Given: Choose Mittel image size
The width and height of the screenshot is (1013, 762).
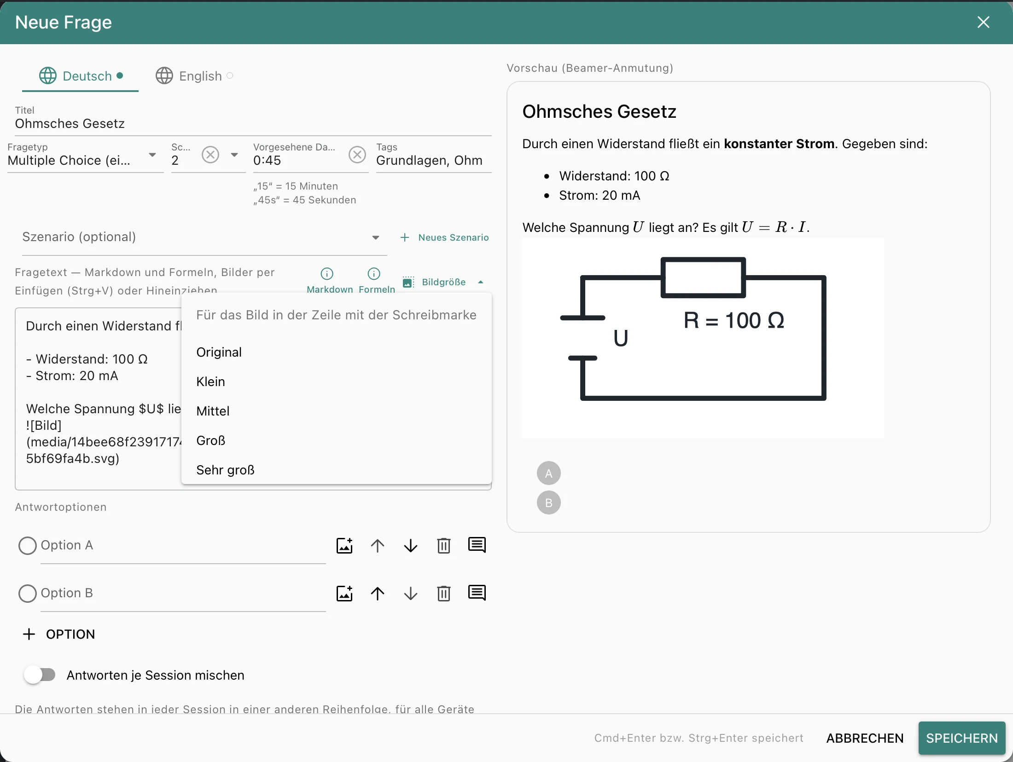Looking at the screenshot, I should [x=337, y=411].
